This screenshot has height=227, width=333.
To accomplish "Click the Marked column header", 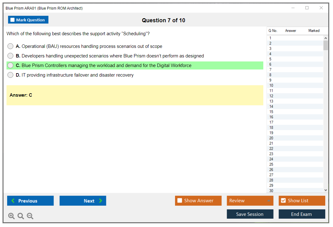I will 313,31.
